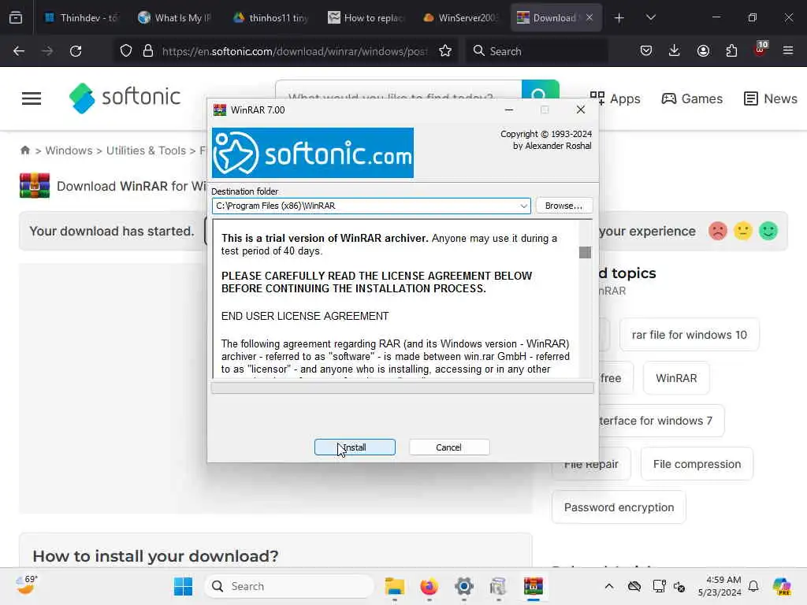Click the taskbar Search box
Screen dimensions: 807x605
(289, 586)
